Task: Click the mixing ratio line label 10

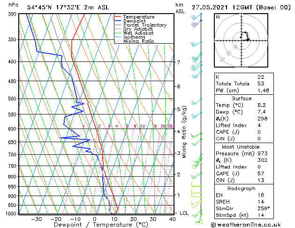Action: [x=143, y=126]
